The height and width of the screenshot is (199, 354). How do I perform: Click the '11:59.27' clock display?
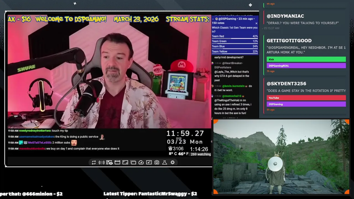(185, 133)
